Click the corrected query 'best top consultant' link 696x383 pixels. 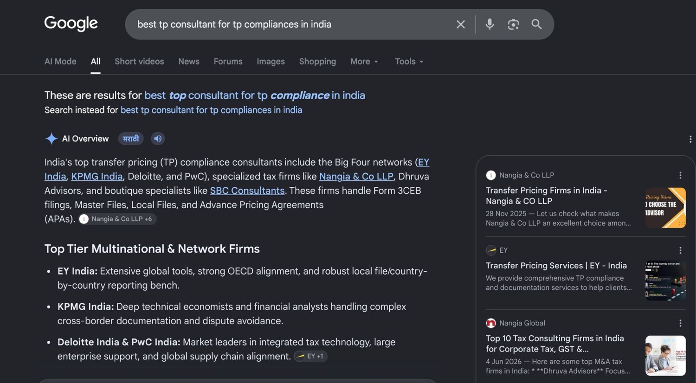click(255, 95)
